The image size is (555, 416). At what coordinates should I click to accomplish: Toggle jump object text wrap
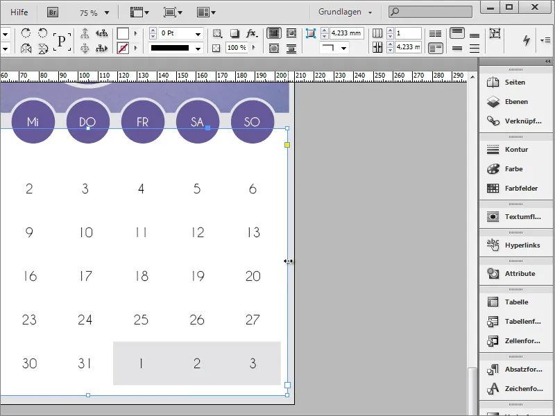[291, 48]
